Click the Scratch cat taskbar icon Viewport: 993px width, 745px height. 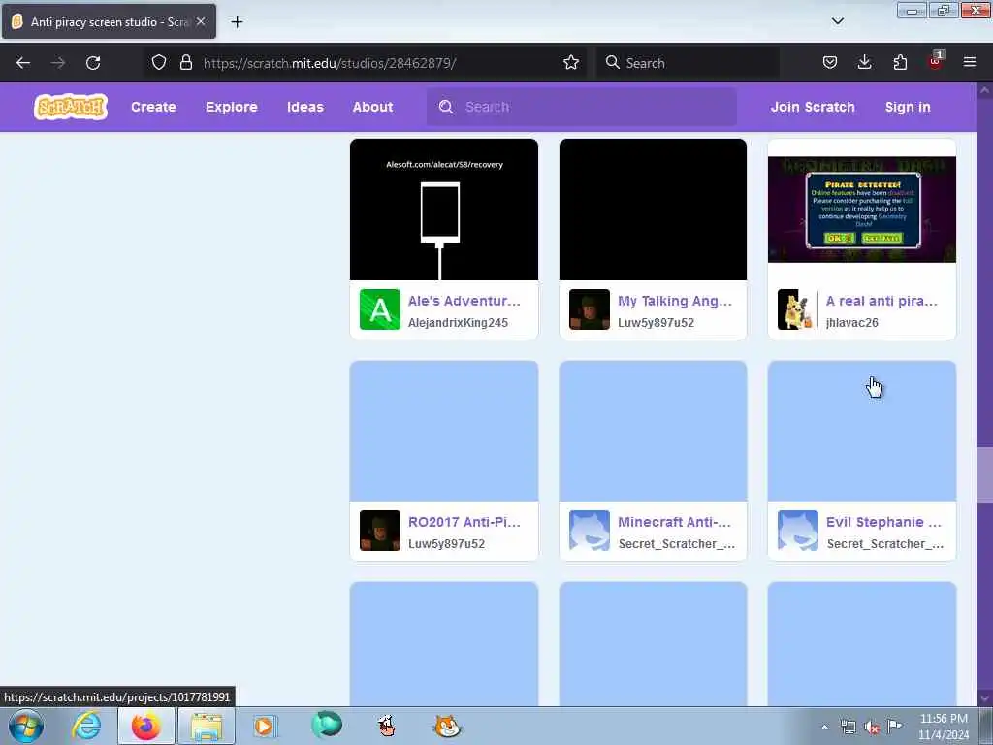[x=447, y=726]
